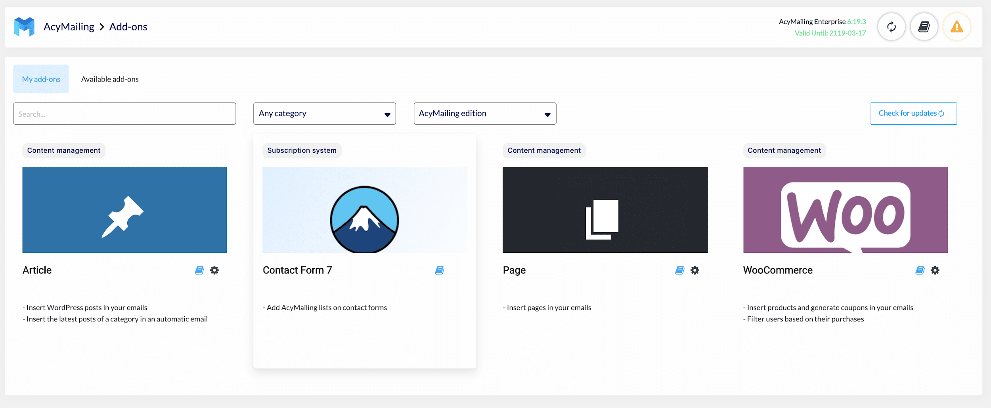Click Content management tag above Article
This screenshot has width=991, height=408.
[x=64, y=150]
